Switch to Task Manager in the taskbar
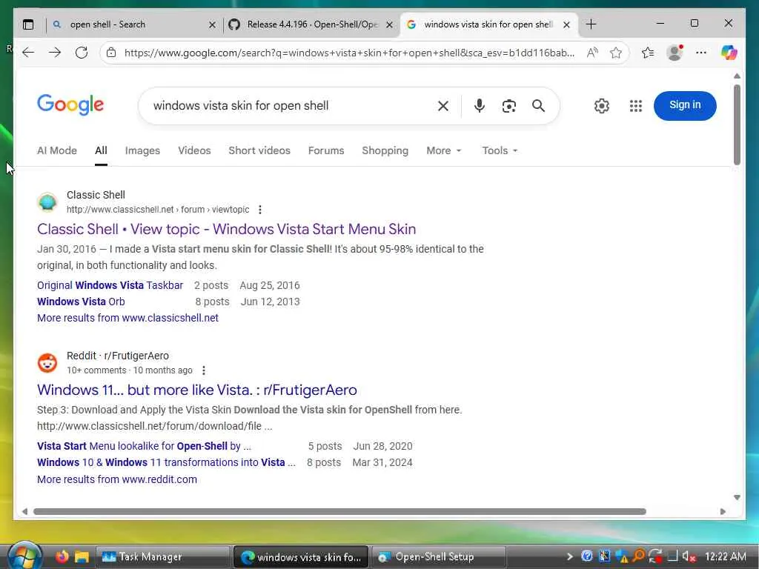The image size is (759, 569). click(x=162, y=557)
